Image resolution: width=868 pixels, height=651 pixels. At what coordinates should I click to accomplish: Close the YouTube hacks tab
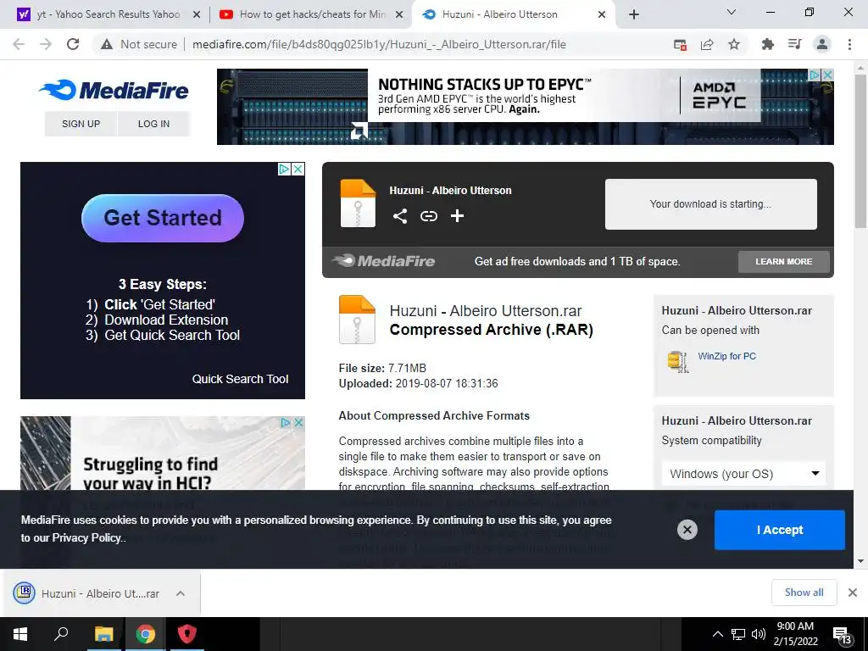[x=399, y=15]
